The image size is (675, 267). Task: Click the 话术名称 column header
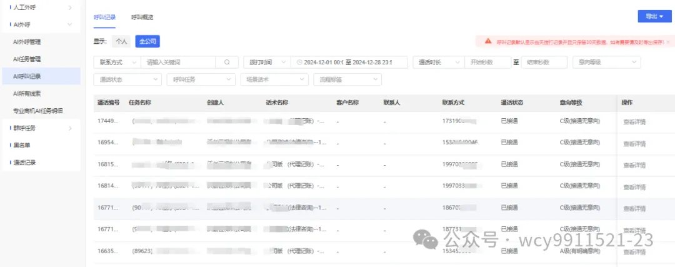coord(277,103)
